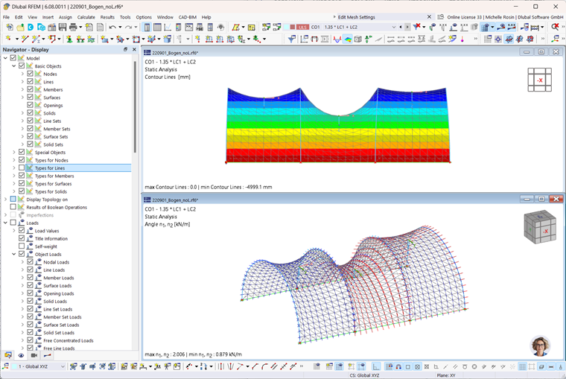Clear the Edit Mesh Settings search box
Viewport: 566px width, 379px height.
coord(429,17)
